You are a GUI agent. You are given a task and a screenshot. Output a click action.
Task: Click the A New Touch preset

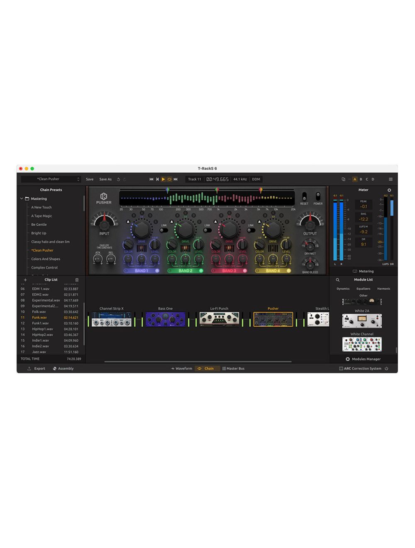(41, 207)
